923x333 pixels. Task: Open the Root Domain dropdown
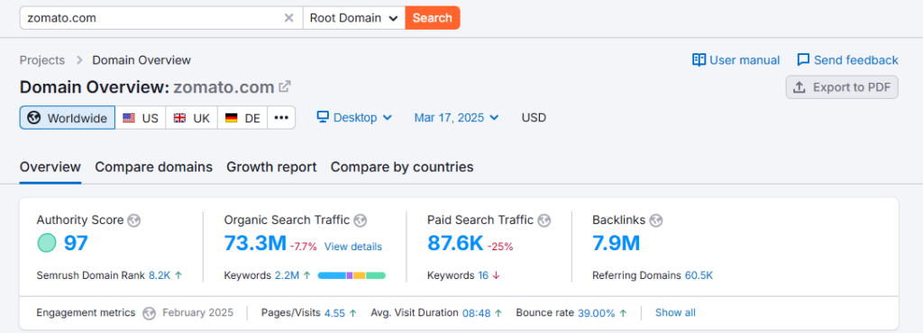click(x=354, y=18)
